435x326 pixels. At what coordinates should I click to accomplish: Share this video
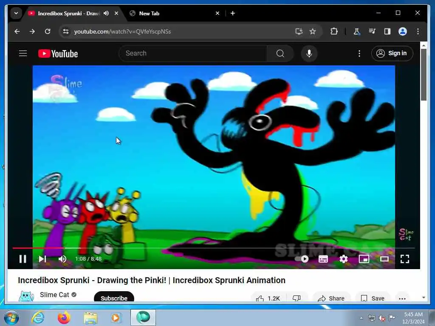click(x=331, y=298)
